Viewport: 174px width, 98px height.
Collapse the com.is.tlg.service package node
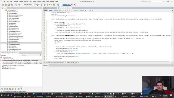pyautogui.click(x=4, y=10)
